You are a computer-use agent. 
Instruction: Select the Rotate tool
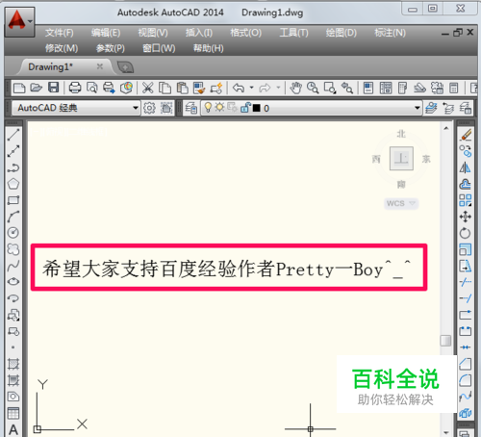pos(466,233)
